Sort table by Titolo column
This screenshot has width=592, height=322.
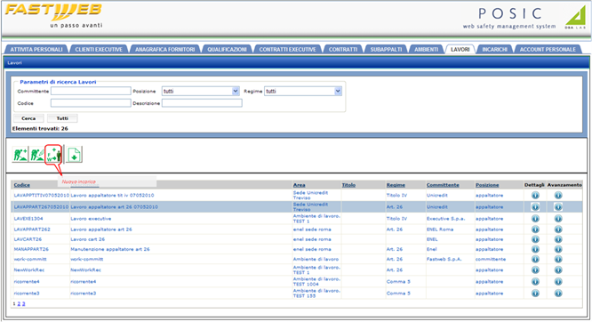tap(348, 185)
